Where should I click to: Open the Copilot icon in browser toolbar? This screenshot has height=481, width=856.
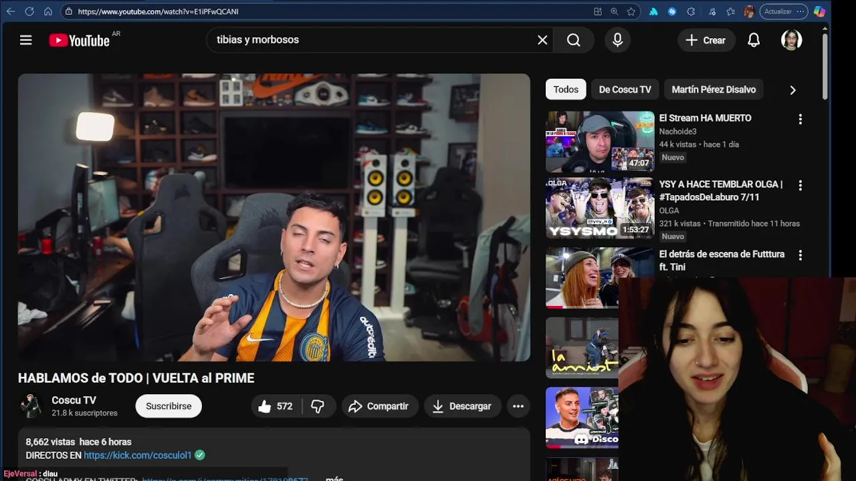point(819,11)
